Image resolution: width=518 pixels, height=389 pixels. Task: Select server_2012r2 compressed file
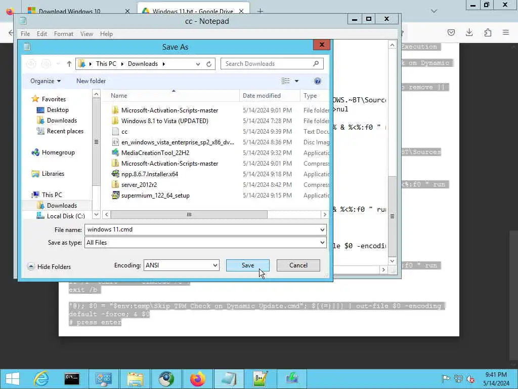pyautogui.click(x=139, y=184)
